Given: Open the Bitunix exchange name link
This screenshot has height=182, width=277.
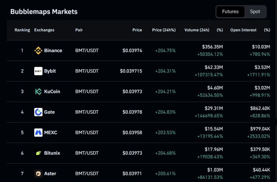Looking at the screenshot, I should pos(52,153).
